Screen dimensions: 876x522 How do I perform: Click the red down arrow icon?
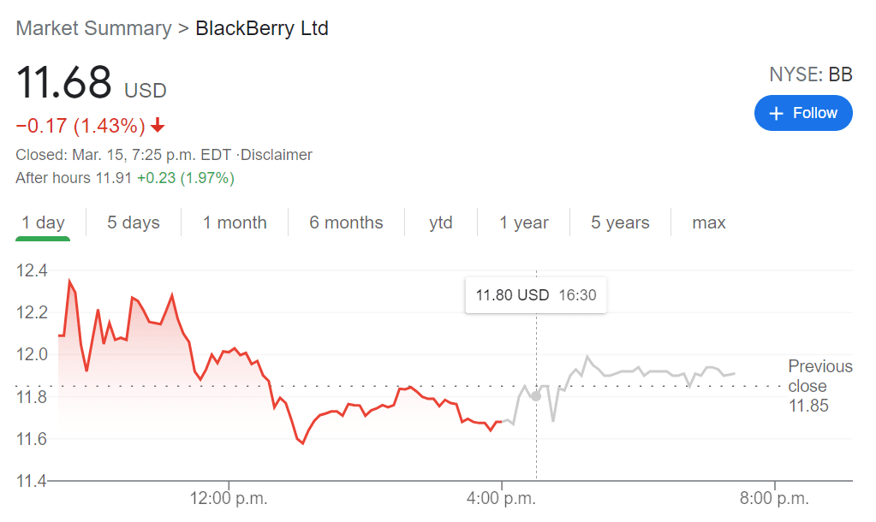(158, 126)
